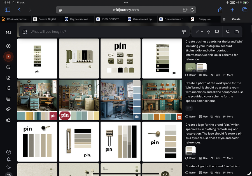The height and width of the screenshot is (176, 252).
Task: Switch to the 'Применение г...' tab
Action: (x=173, y=19)
